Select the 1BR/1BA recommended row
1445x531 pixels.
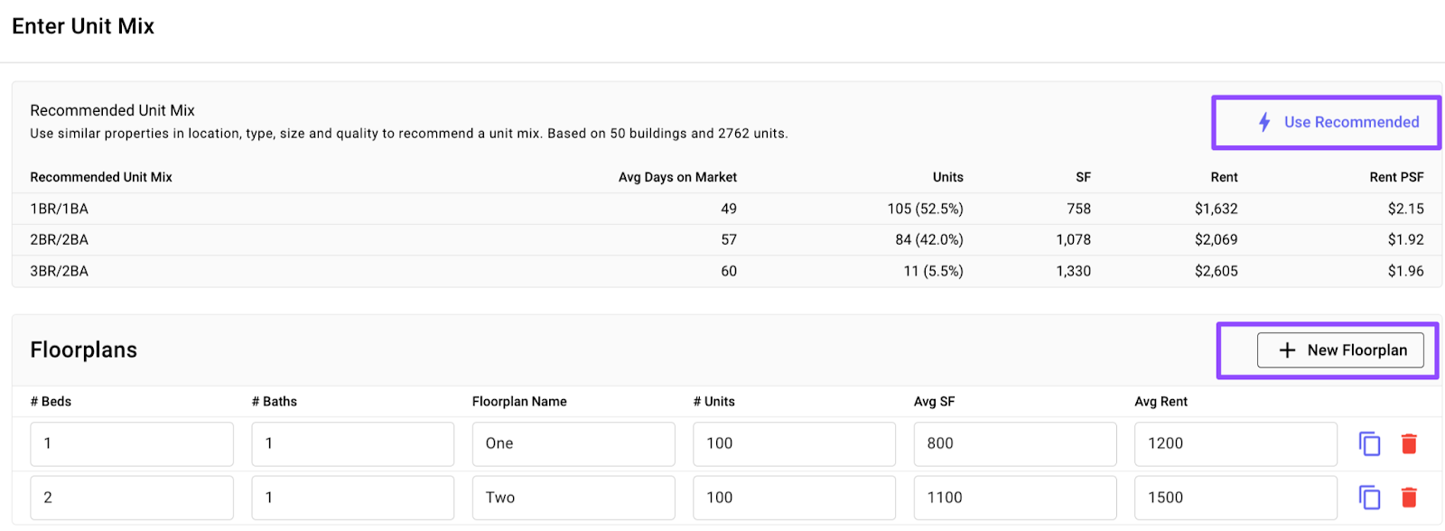pyautogui.click(x=727, y=209)
